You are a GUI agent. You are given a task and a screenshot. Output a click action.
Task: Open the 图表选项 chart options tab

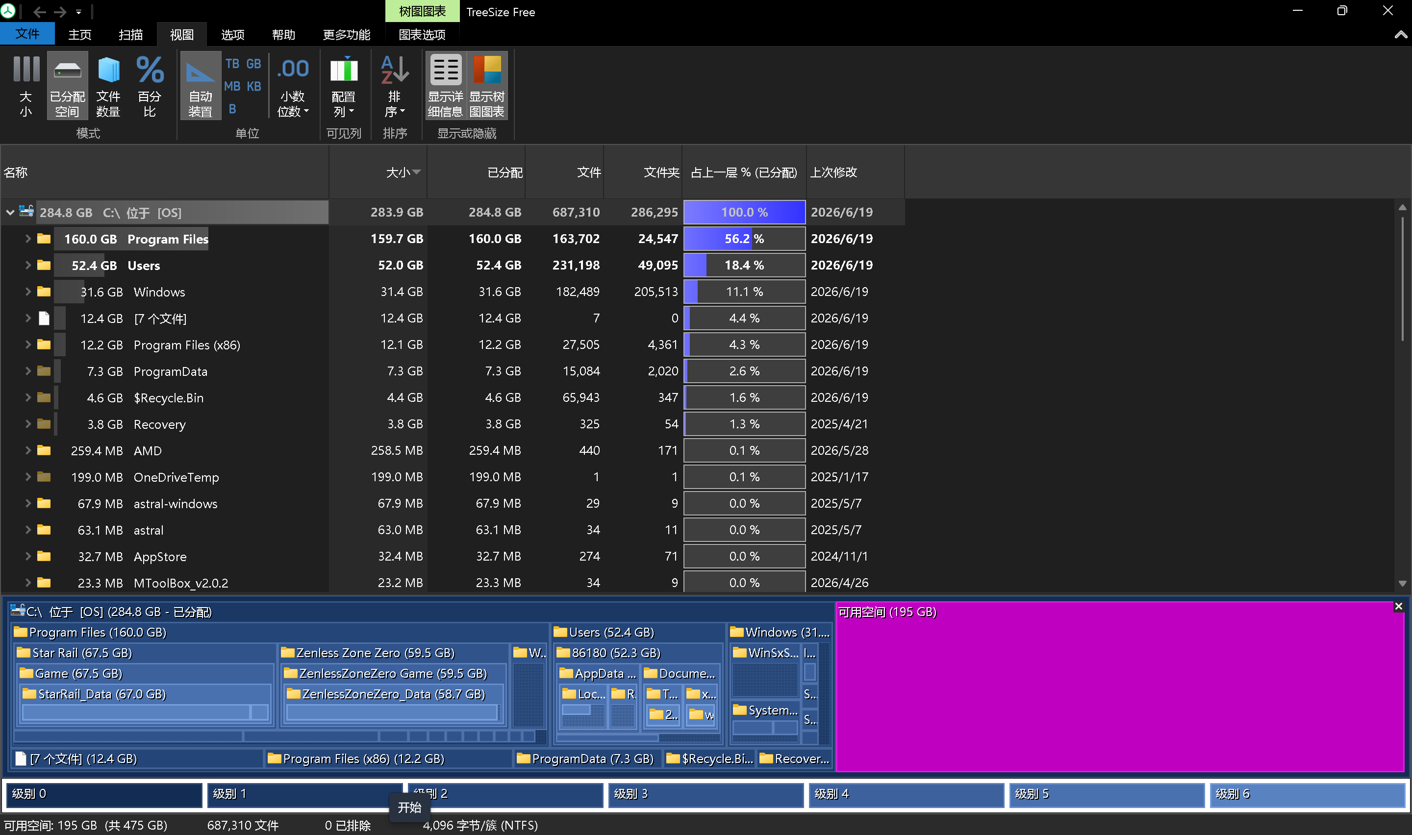tap(422, 34)
